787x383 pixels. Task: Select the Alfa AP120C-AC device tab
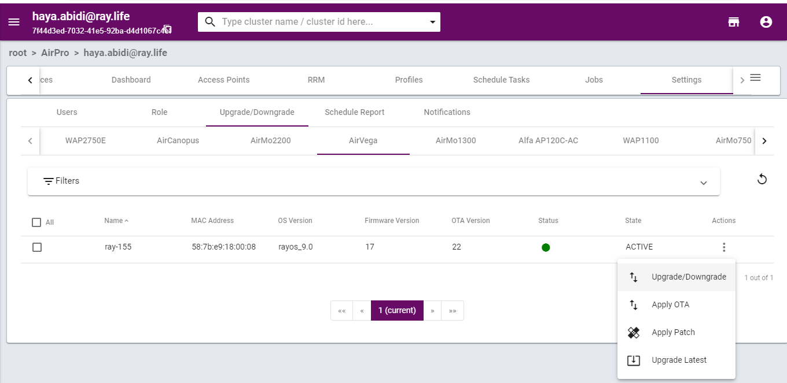tap(549, 140)
